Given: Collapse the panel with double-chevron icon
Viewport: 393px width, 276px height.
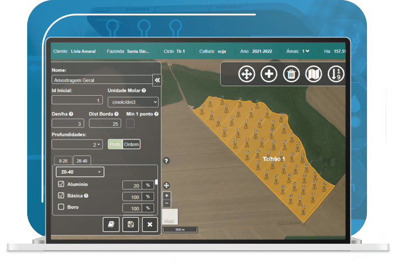Looking at the screenshot, I should coord(157,80).
